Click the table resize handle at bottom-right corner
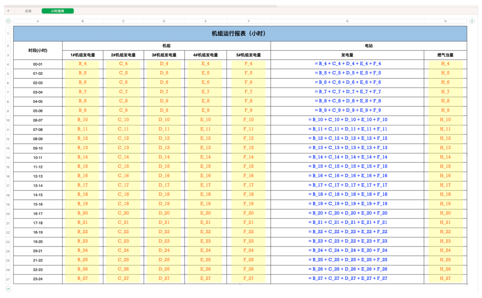 coord(467,284)
